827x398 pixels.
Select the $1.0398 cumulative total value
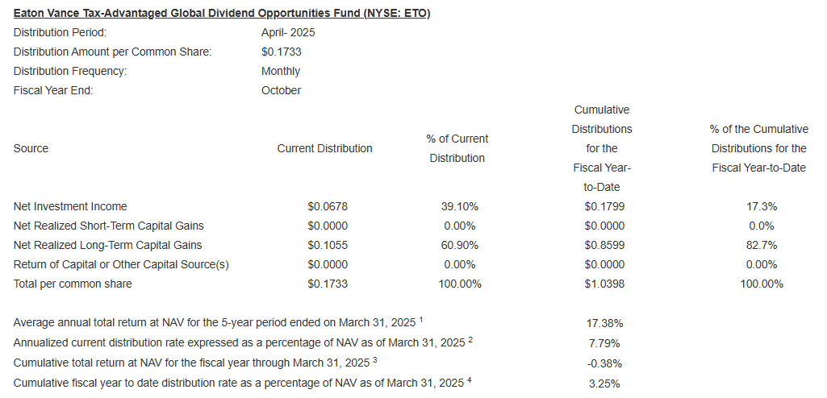(604, 284)
